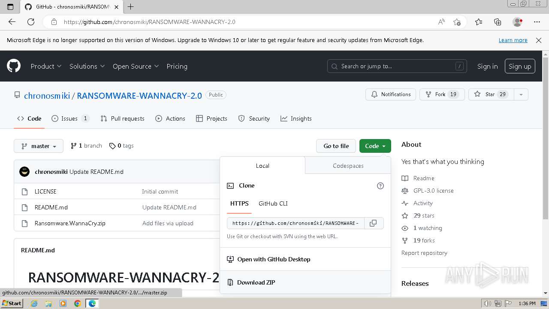Expand the Star list dropdown arrow
The image size is (549, 309).
[x=521, y=94]
